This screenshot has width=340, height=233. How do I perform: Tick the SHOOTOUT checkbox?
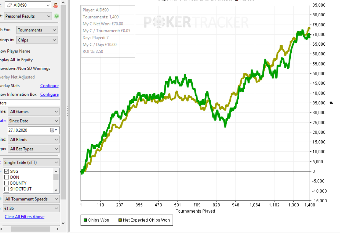[x=7, y=189]
